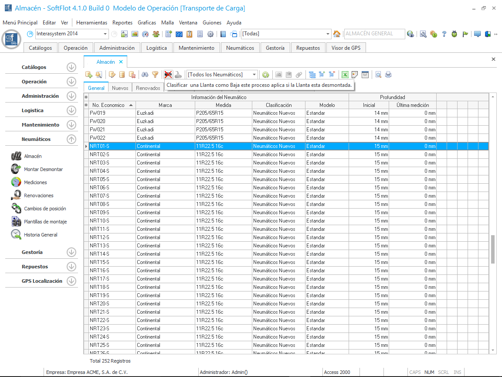Open Montar Desmontar in the sidebar
502x377 pixels.
pos(43,169)
